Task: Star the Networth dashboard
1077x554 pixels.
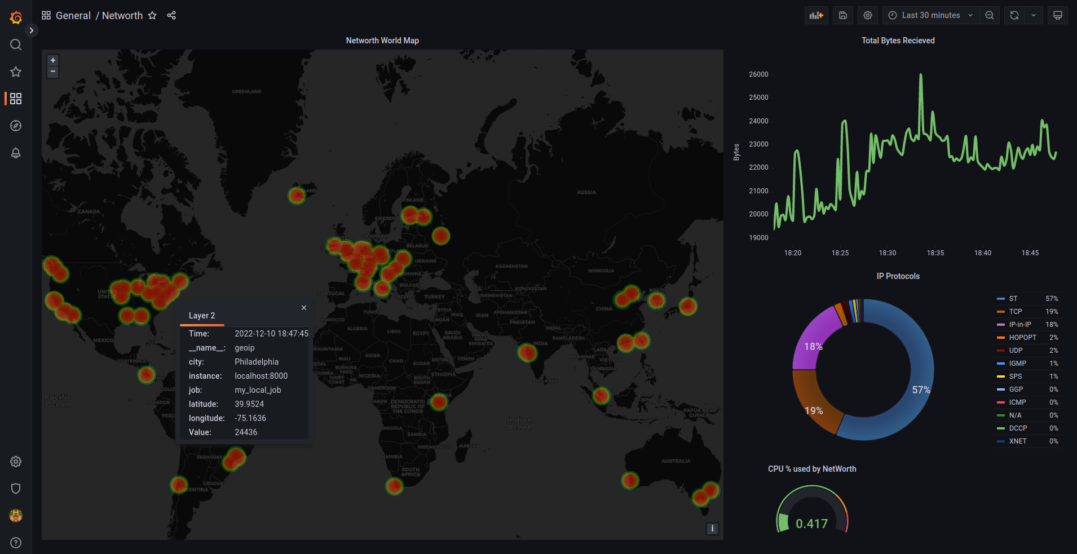Action: (x=152, y=15)
